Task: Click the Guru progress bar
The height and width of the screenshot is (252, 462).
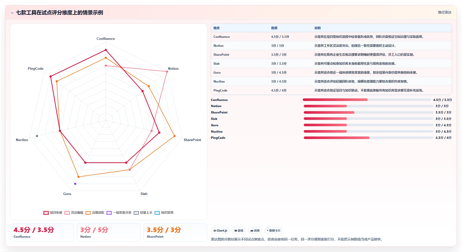Action: pos(369,125)
